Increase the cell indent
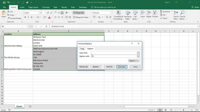The height and width of the screenshot is (112, 200). pos(70,17)
